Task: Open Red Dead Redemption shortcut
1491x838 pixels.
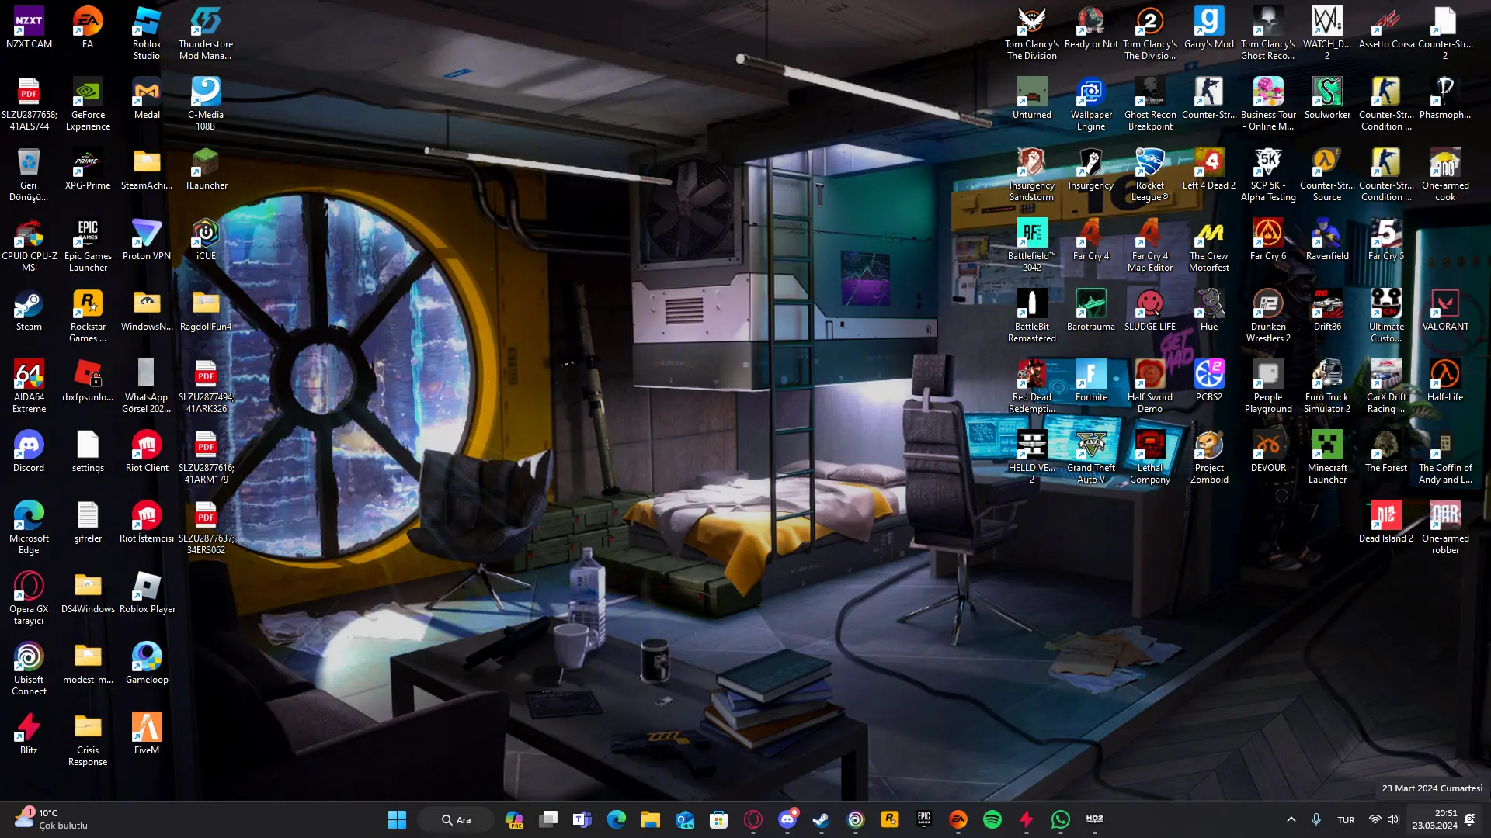Action: pos(1032,387)
